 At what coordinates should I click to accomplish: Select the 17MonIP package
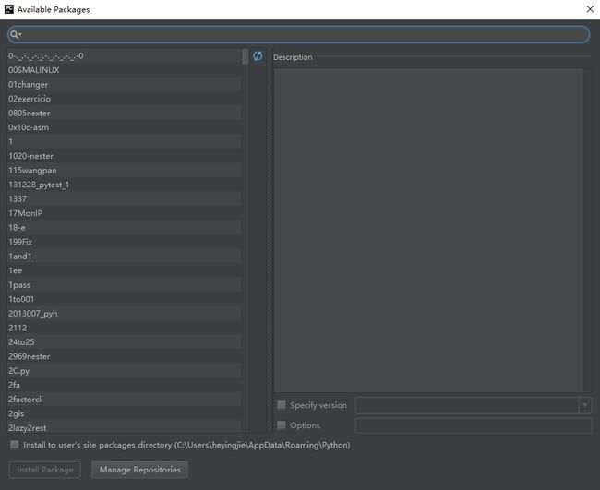(125, 213)
